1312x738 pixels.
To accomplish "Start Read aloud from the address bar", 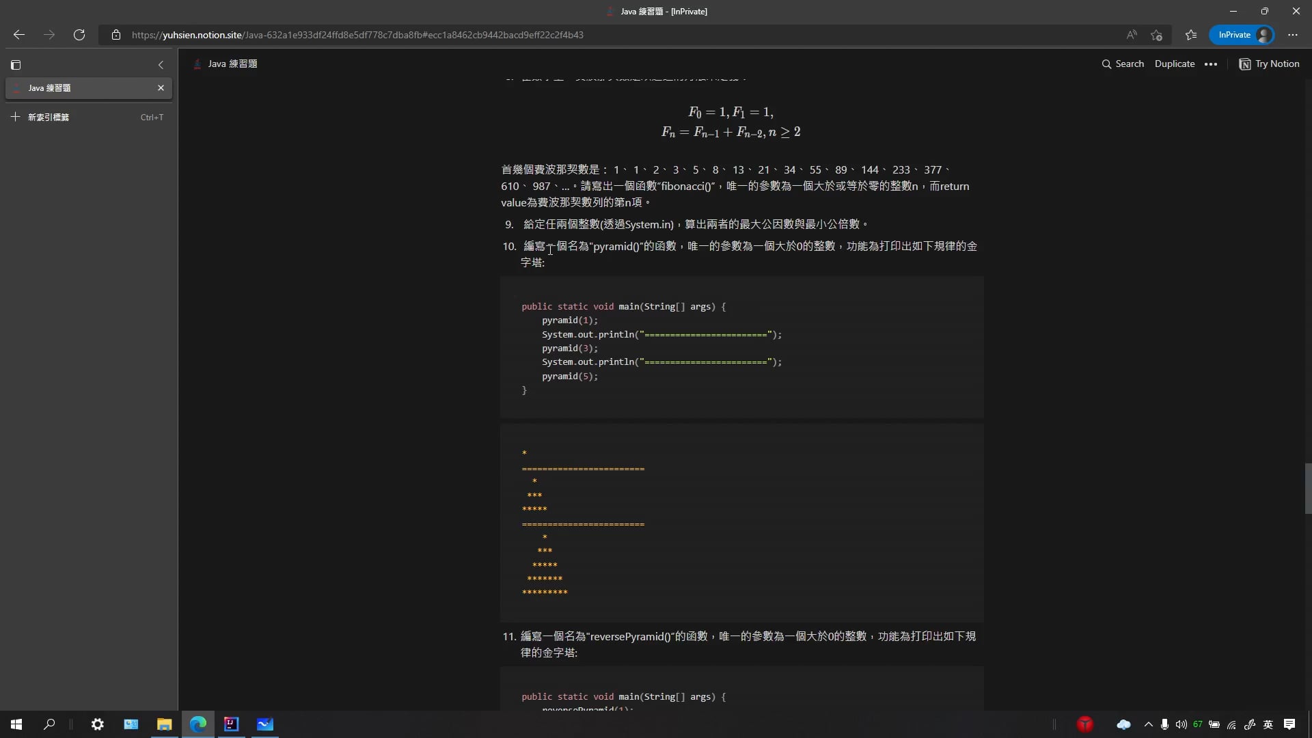I will pos(1132,35).
